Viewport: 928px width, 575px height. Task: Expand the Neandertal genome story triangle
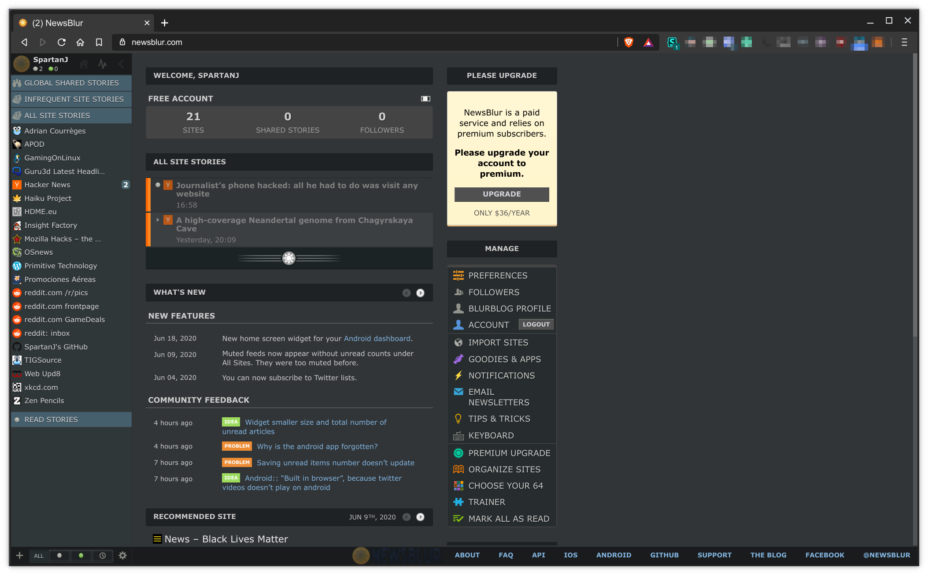point(158,220)
